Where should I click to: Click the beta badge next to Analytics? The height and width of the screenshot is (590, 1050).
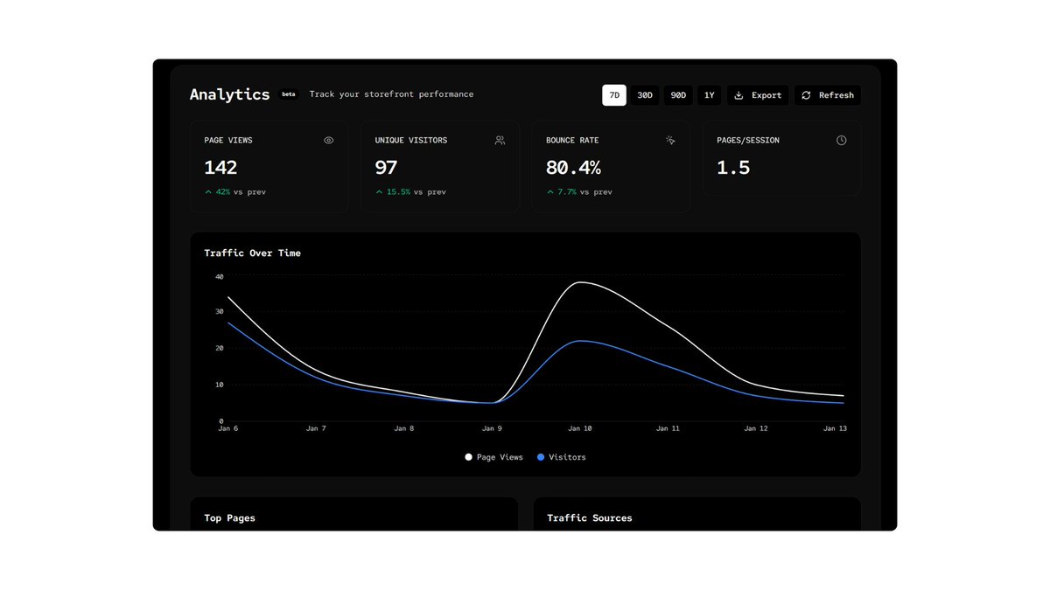click(x=288, y=94)
